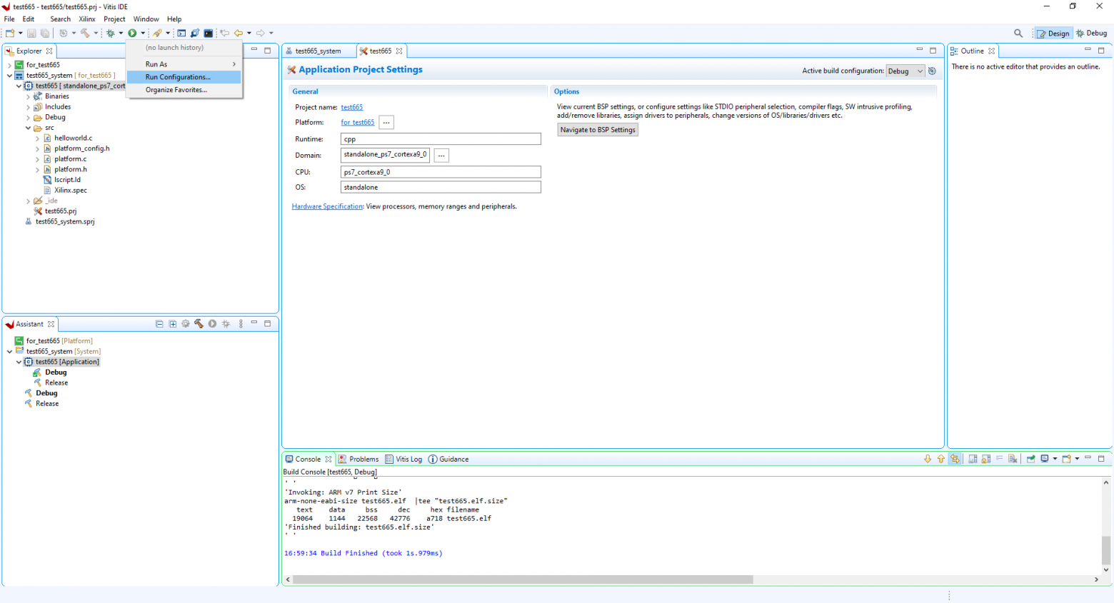Expand the Binaries tree node

click(28, 96)
